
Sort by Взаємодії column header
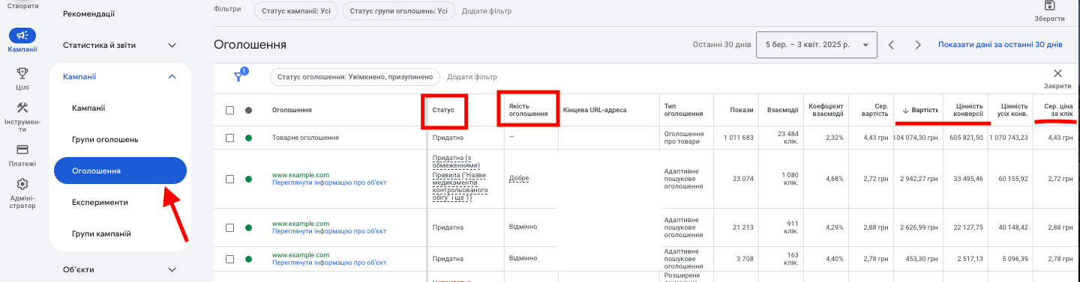[x=782, y=110]
